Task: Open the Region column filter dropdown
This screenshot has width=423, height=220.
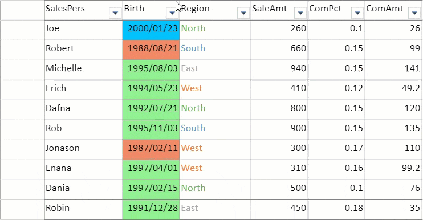Action: (243, 13)
